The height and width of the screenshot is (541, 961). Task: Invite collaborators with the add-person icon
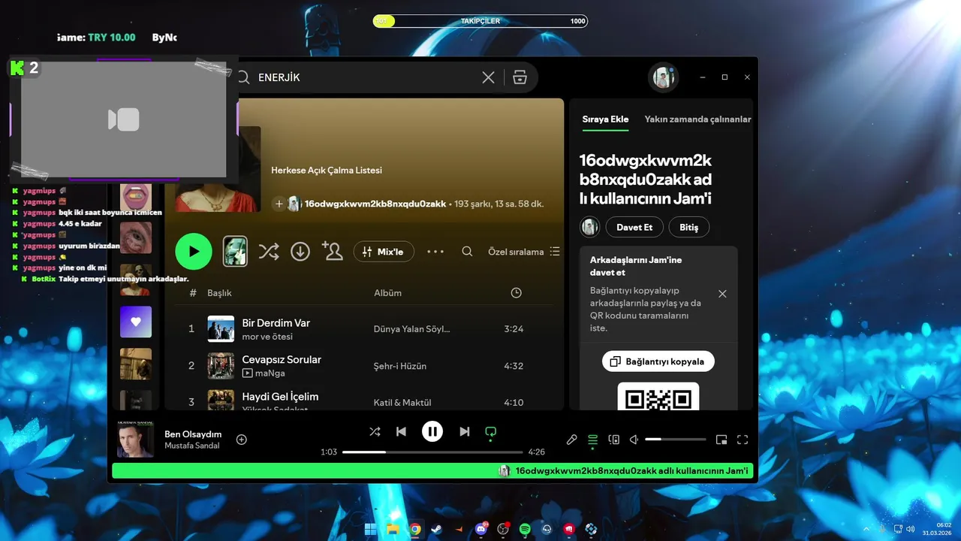click(332, 251)
